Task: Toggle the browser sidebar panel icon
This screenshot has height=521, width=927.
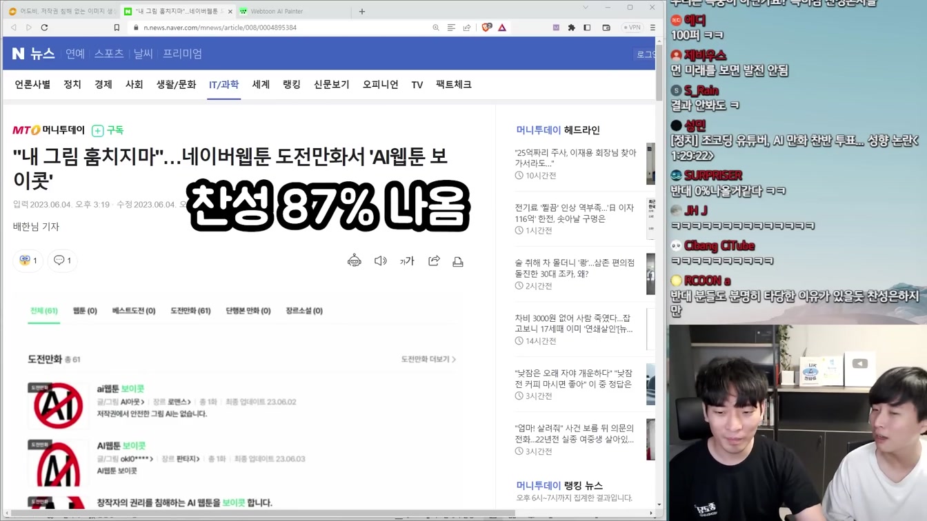Action: point(587,28)
